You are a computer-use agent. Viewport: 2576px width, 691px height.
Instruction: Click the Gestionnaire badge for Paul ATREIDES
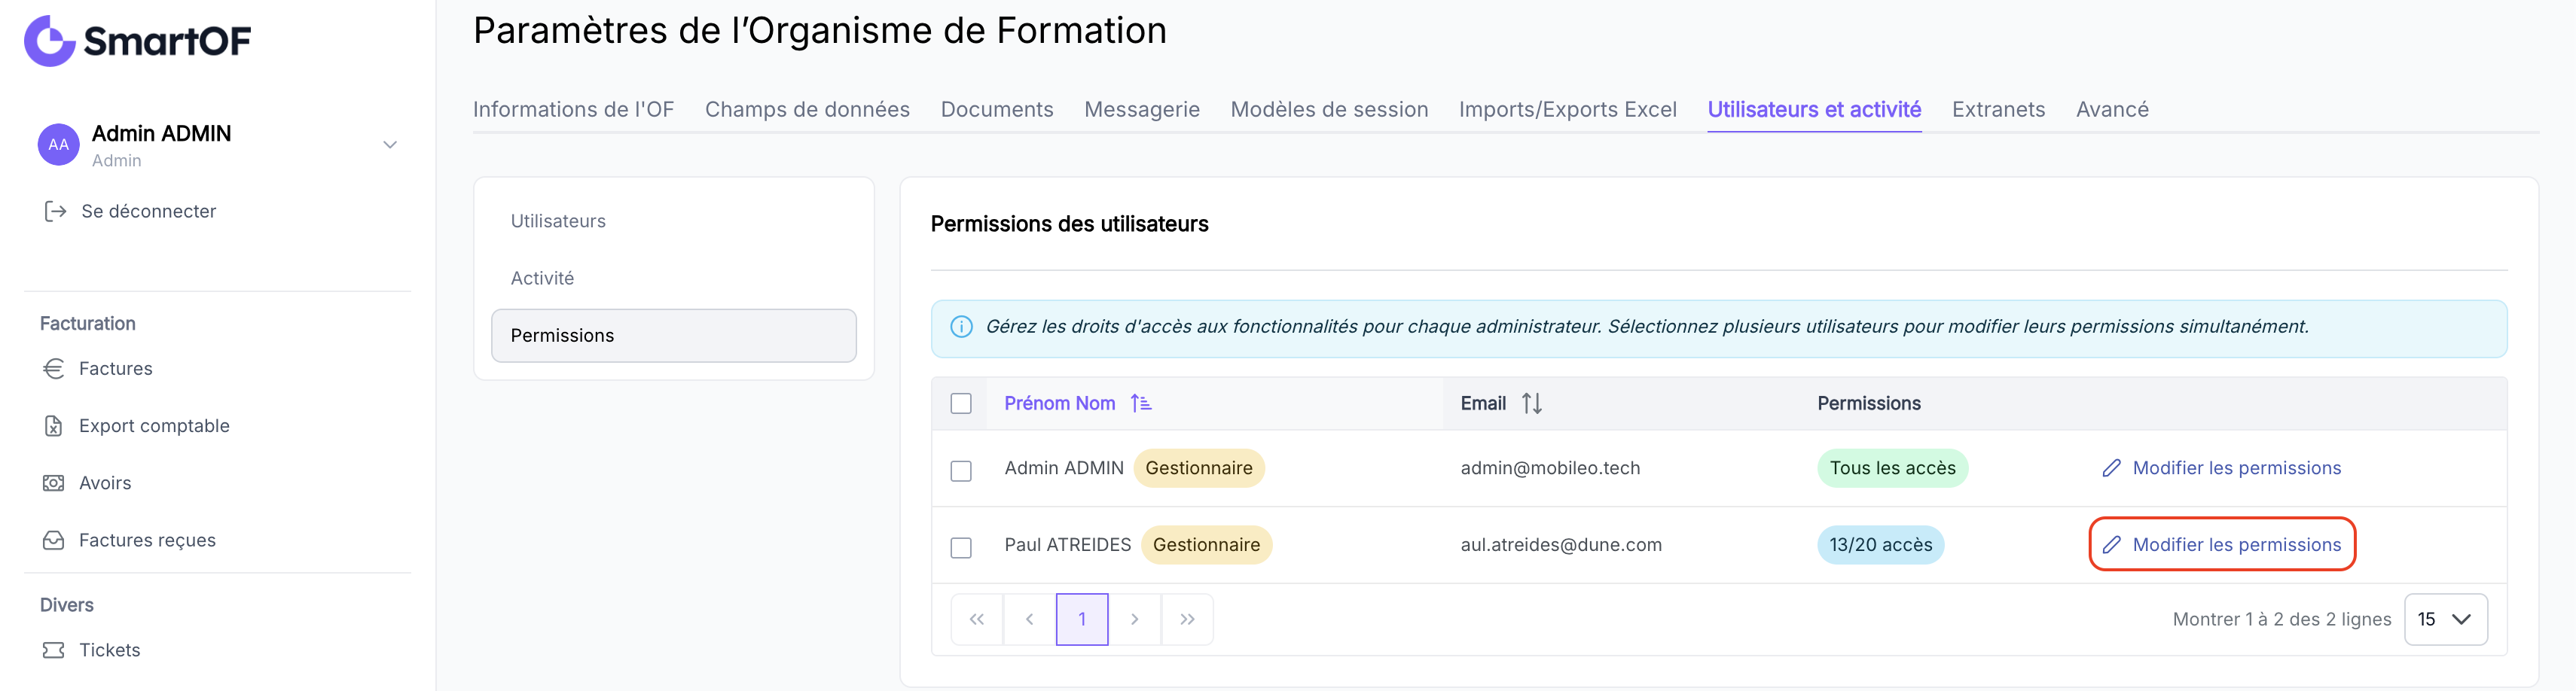coord(1206,545)
